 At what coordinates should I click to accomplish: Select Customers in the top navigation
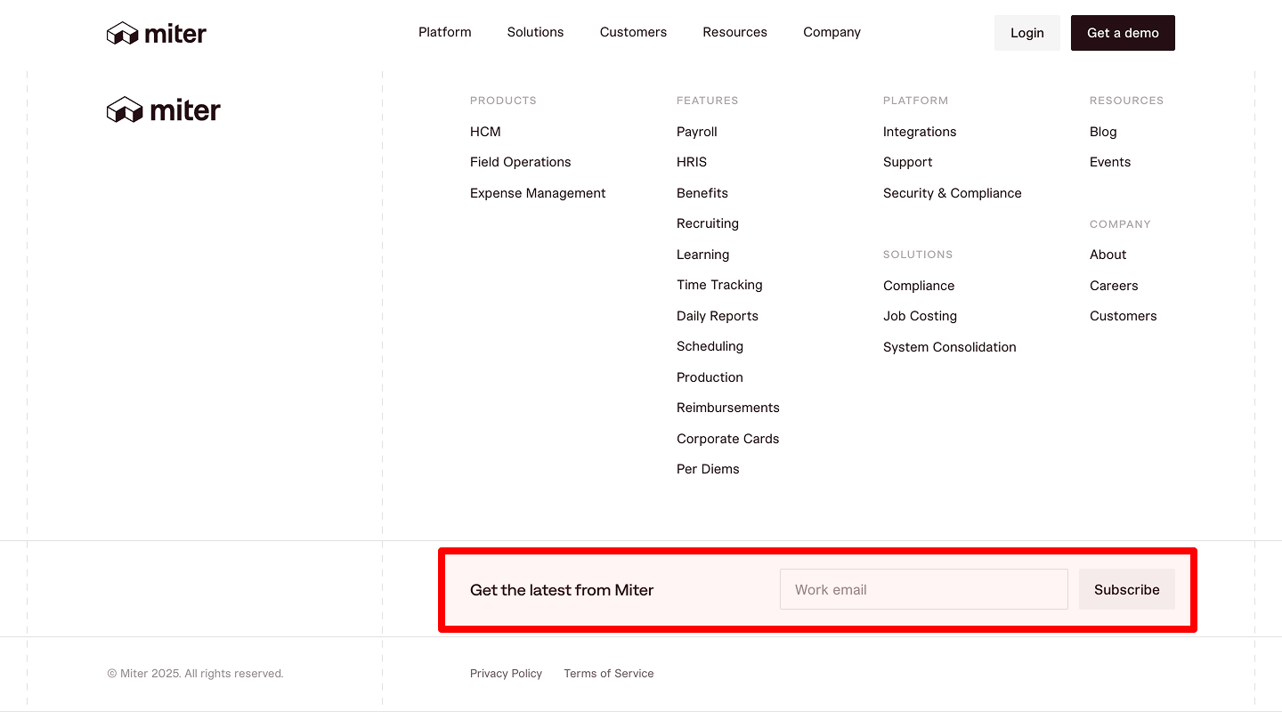(633, 32)
